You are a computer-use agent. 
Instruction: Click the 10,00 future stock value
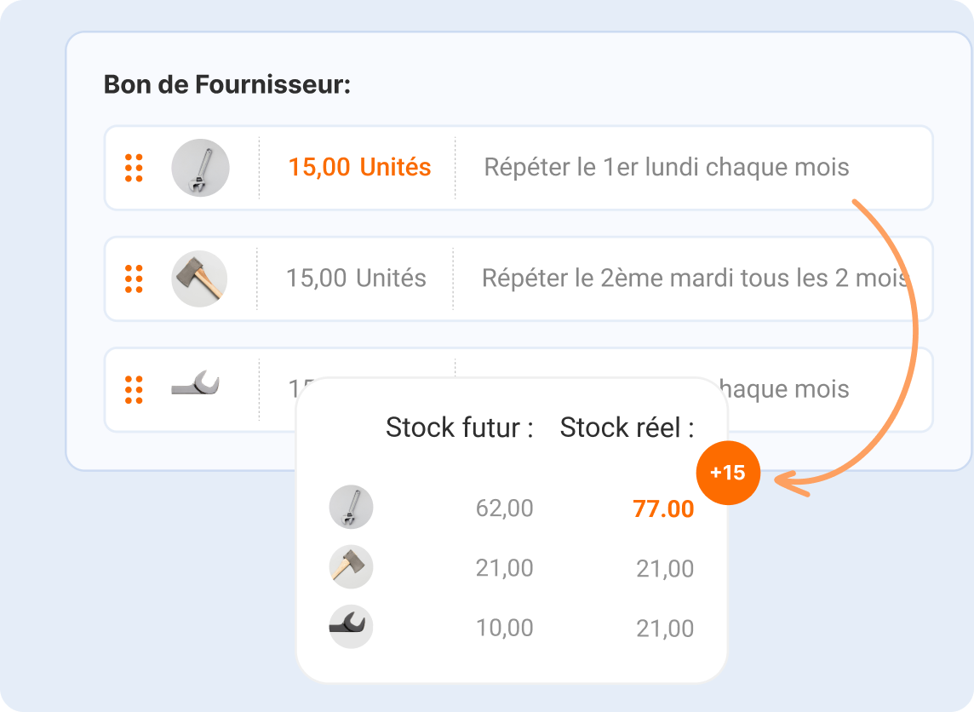point(504,629)
